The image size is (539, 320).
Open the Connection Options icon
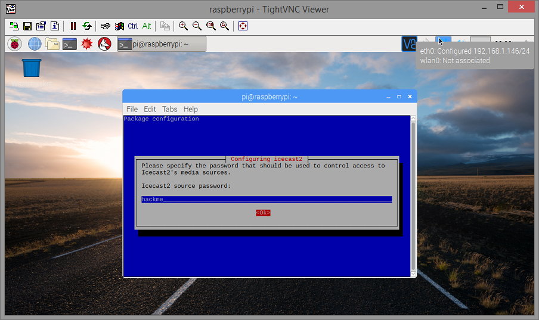point(41,26)
